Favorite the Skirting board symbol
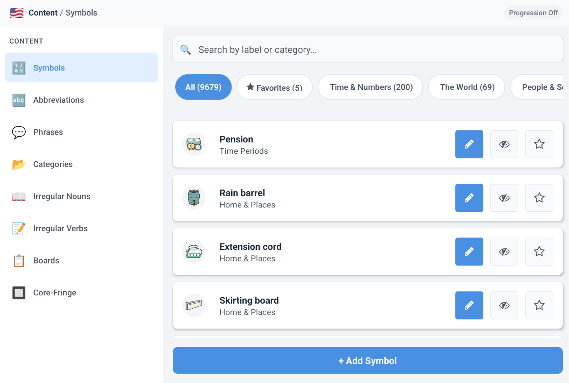This screenshot has height=383, width=569. click(x=539, y=305)
